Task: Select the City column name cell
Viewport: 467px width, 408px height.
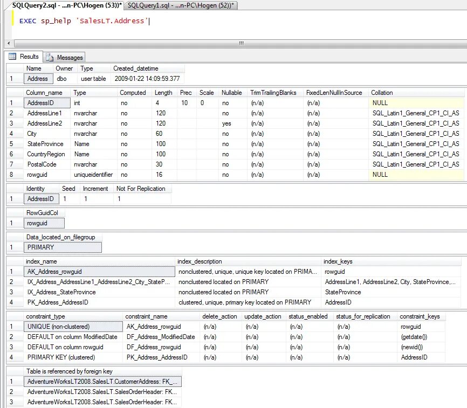Action: coord(47,134)
